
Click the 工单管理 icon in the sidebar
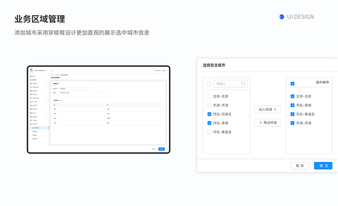(31, 120)
